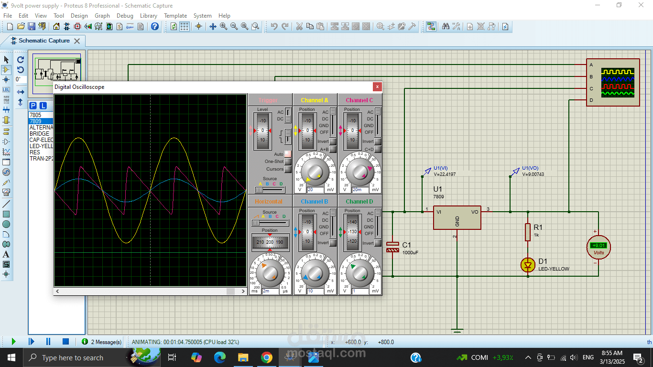Open the Library menu
The image size is (653, 367).
(x=148, y=15)
